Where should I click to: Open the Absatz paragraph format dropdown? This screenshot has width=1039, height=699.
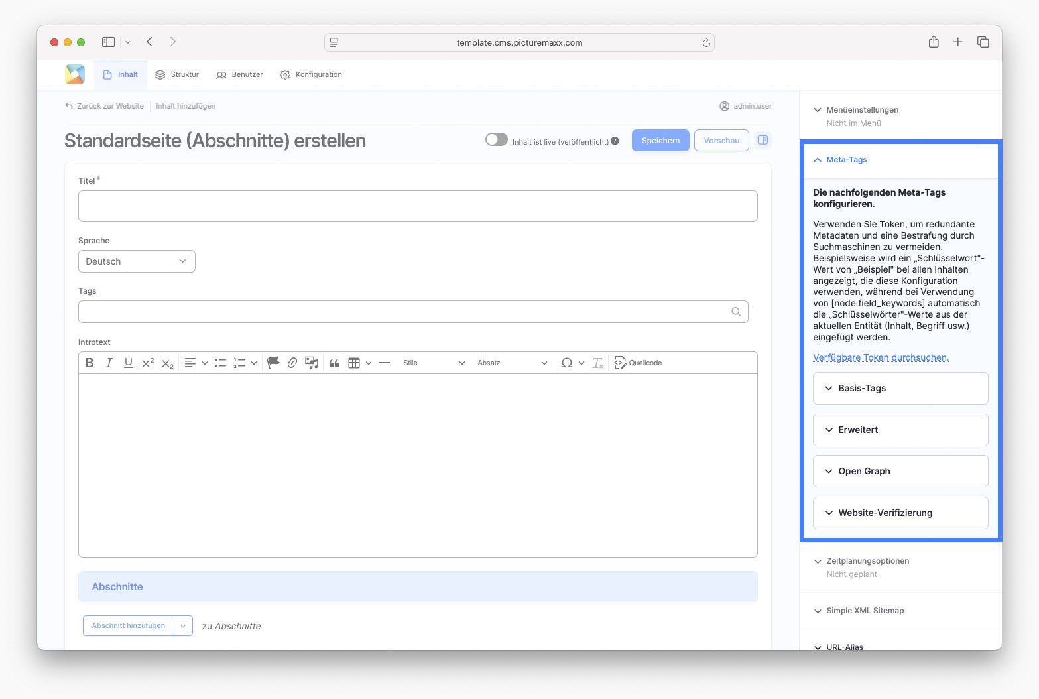(512, 363)
